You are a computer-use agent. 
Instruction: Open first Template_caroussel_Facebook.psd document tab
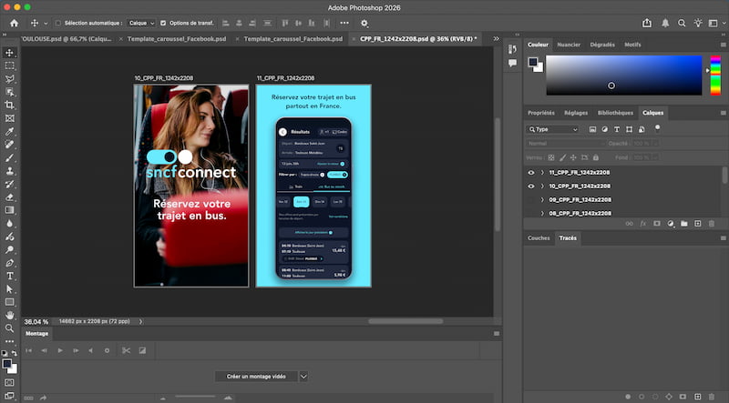click(x=177, y=39)
